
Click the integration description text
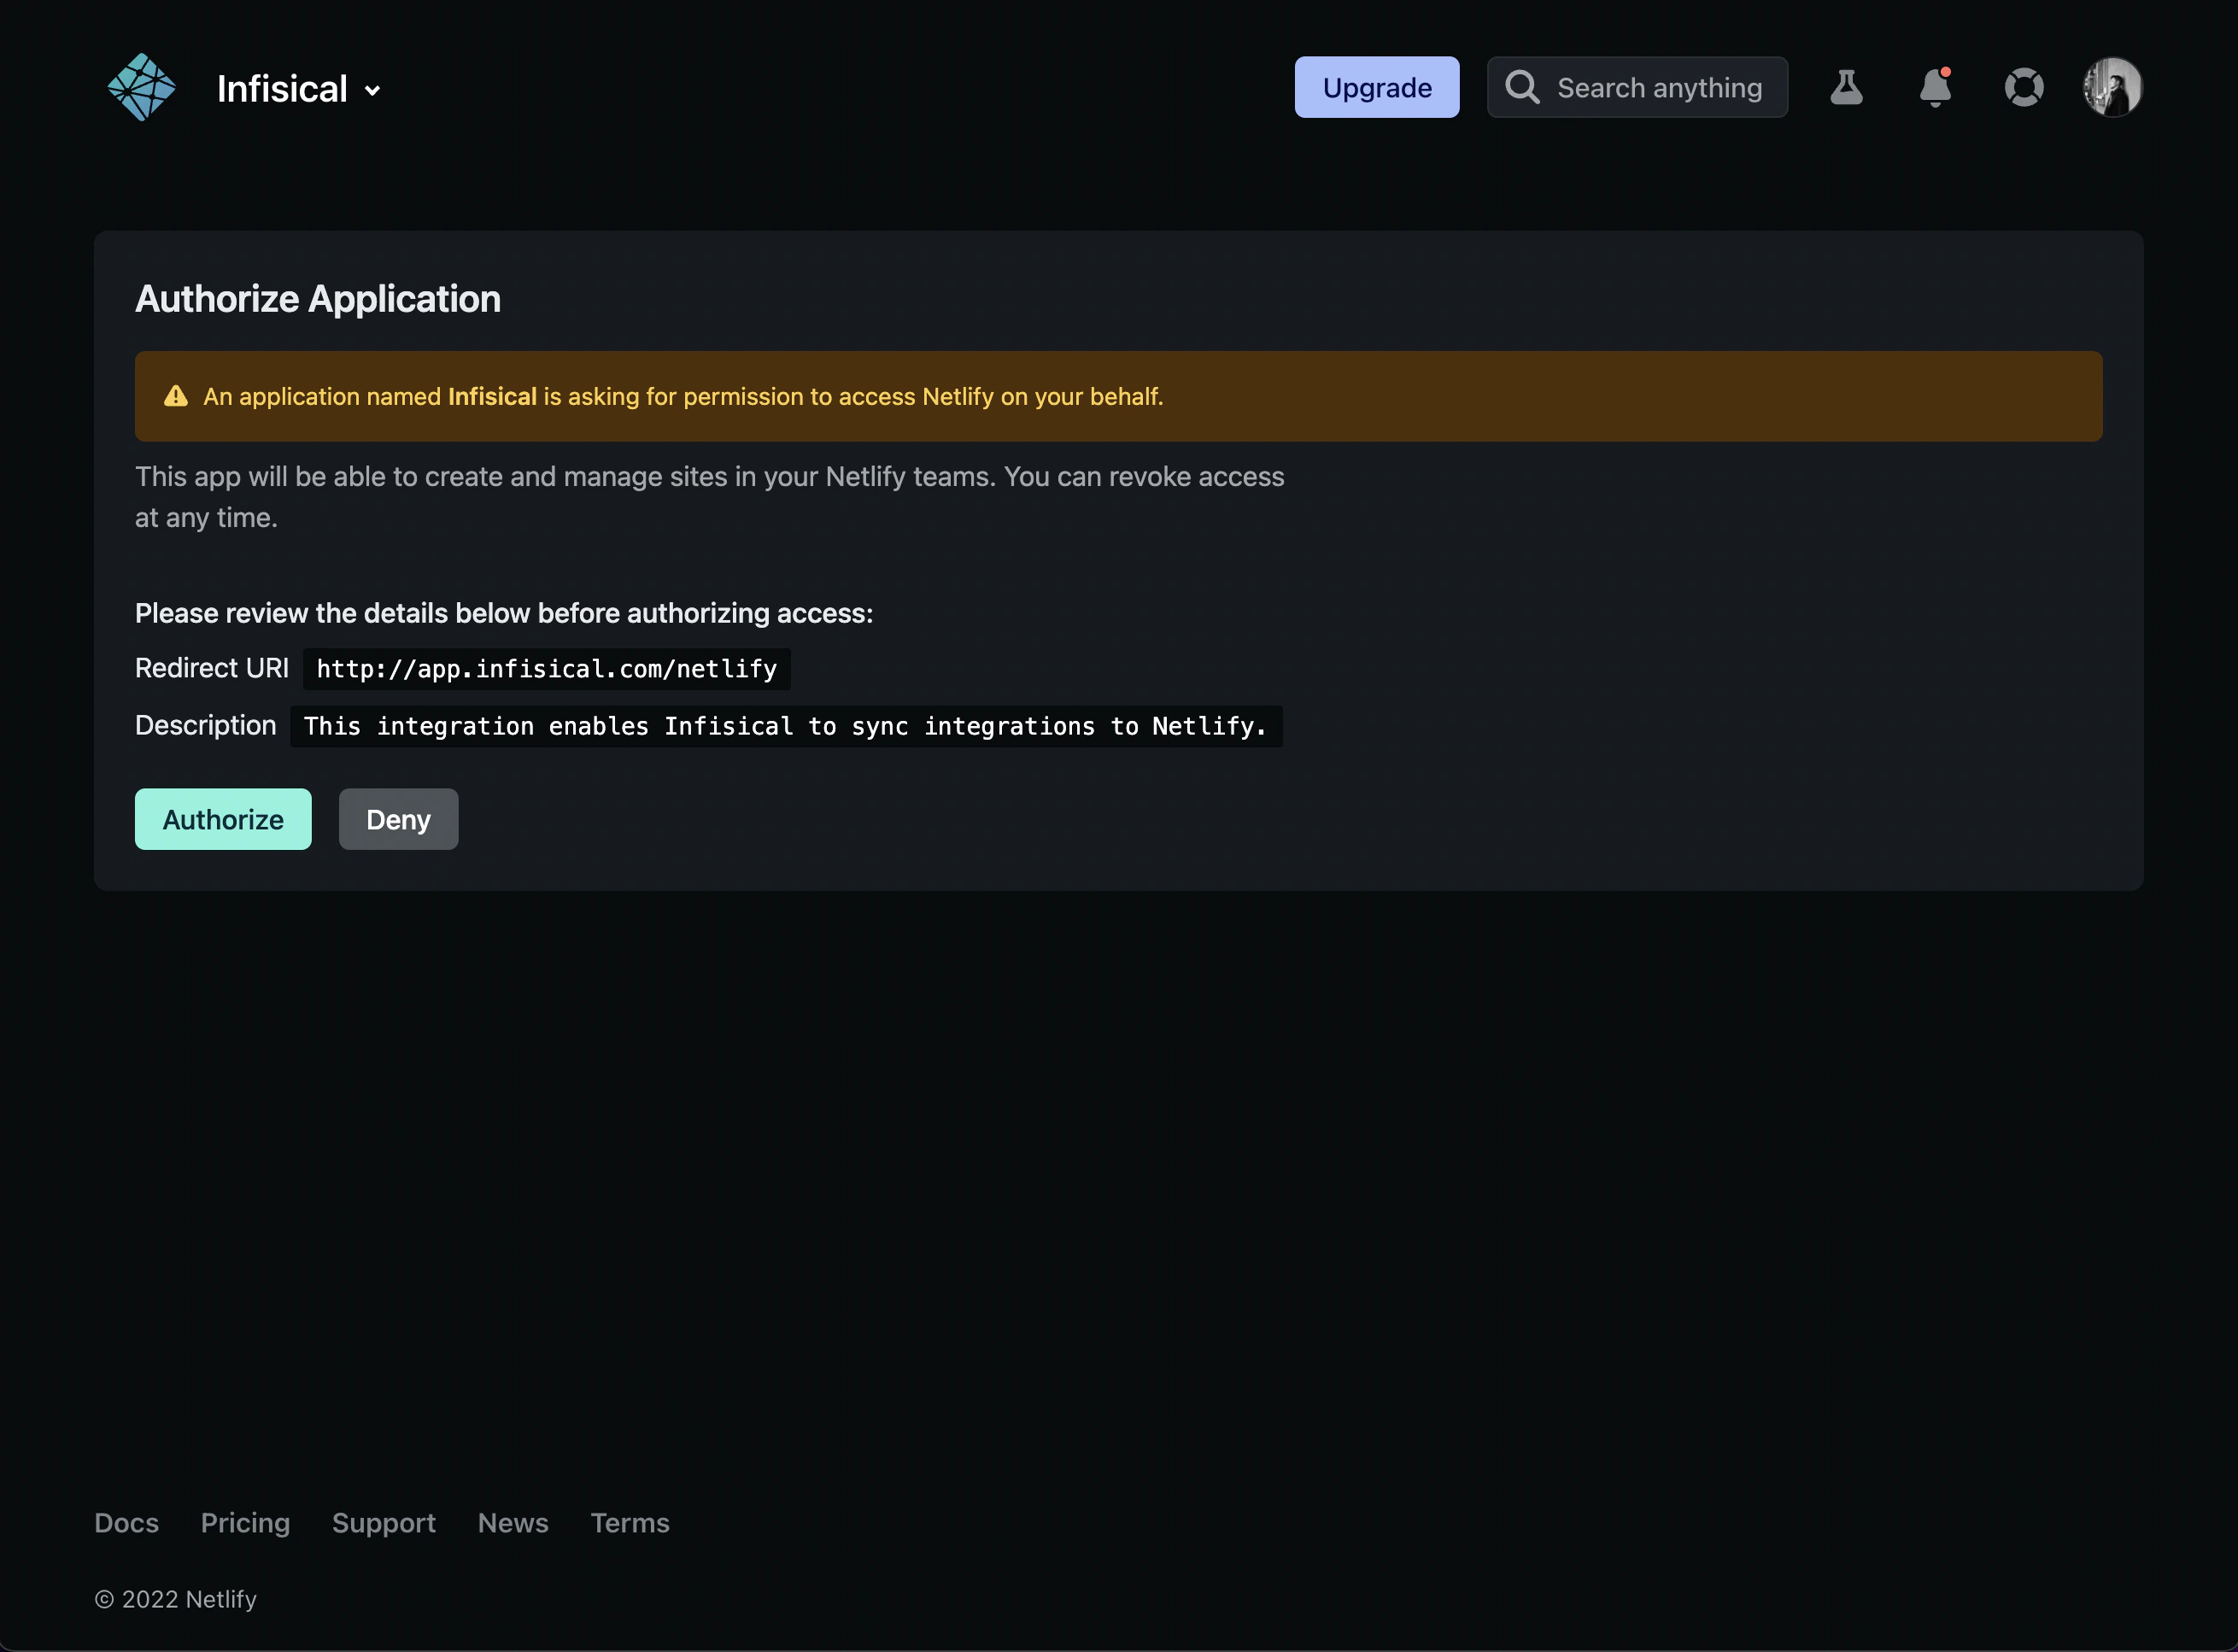click(x=786, y=726)
